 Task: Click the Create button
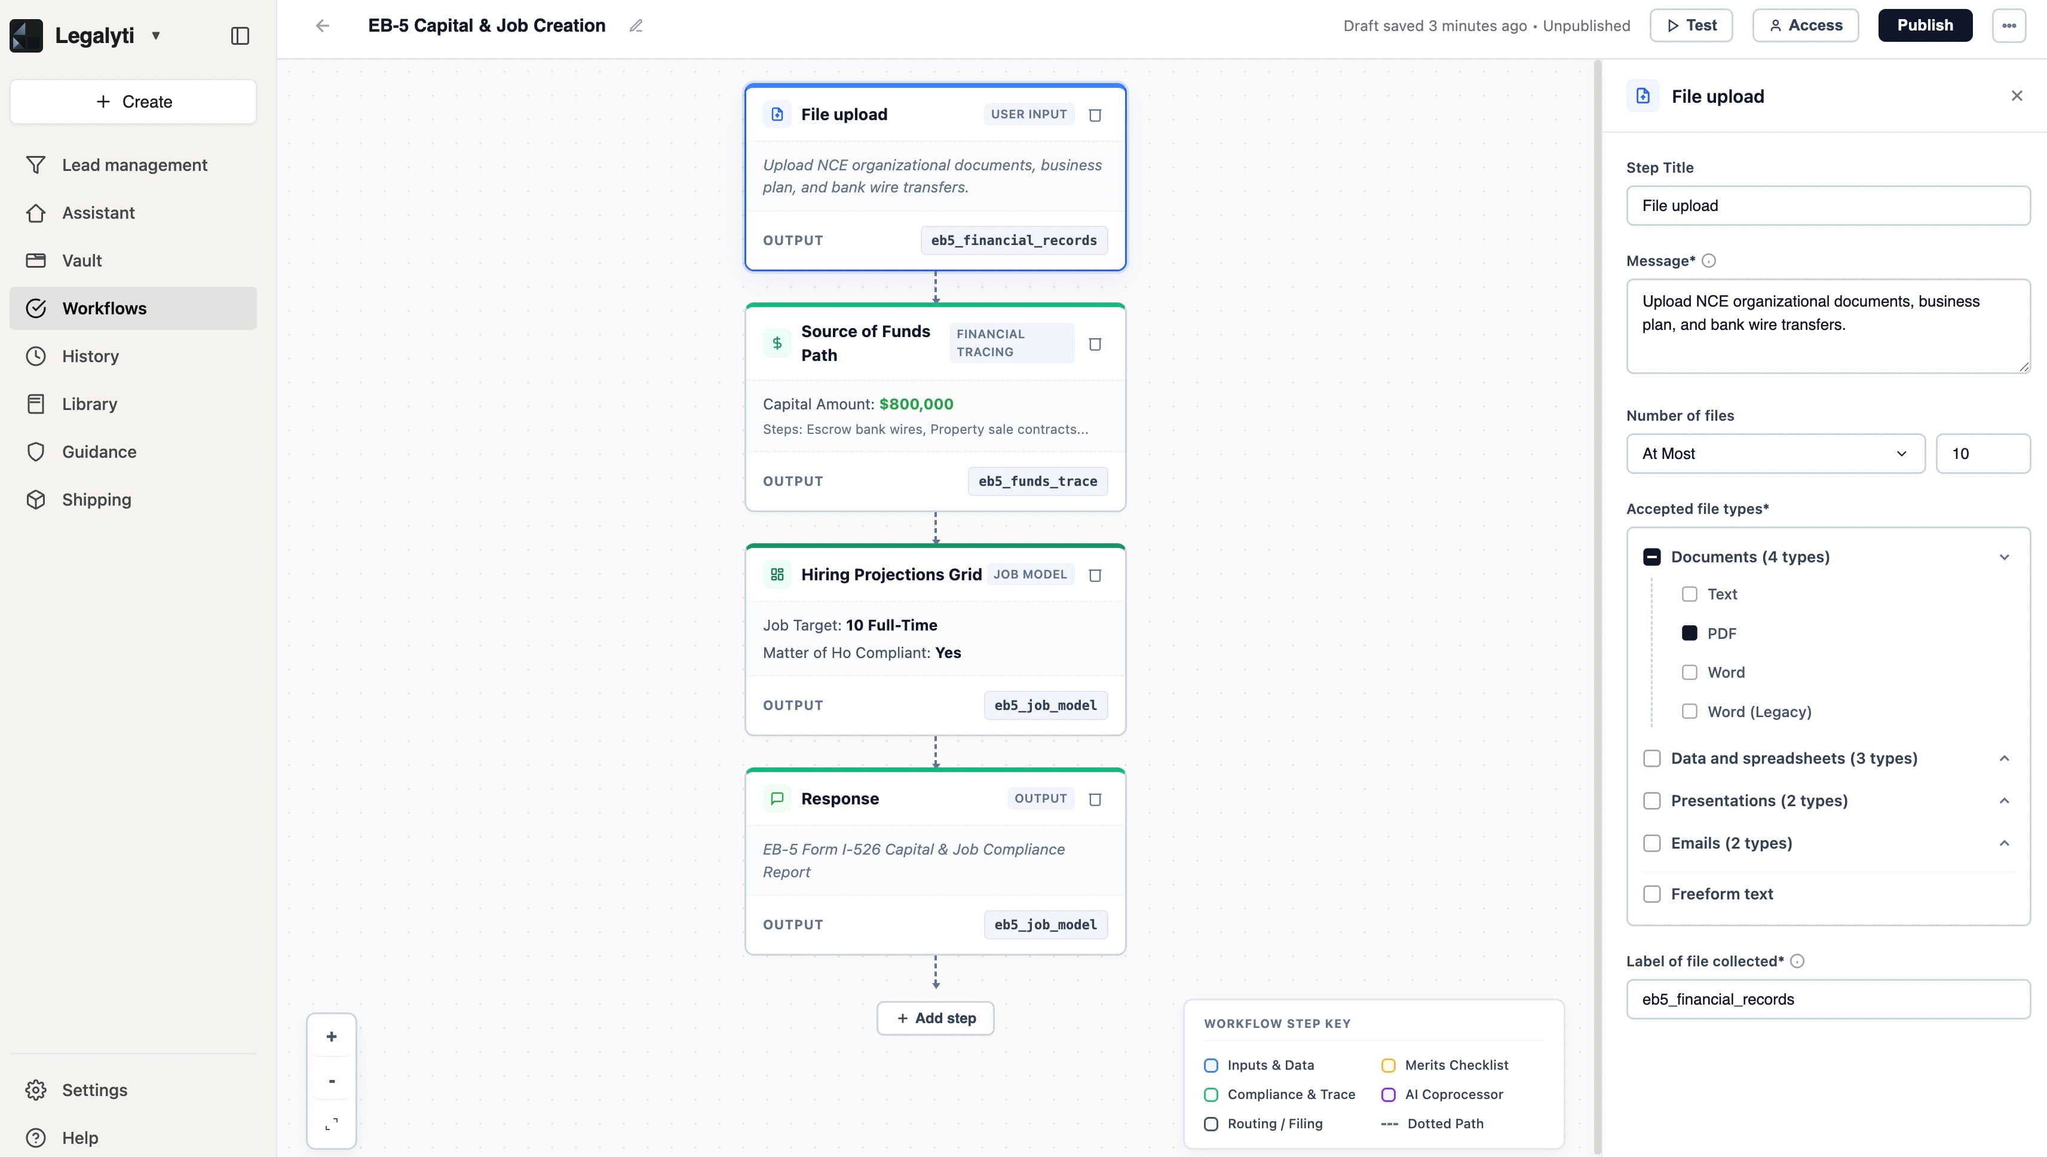(133, 102)
